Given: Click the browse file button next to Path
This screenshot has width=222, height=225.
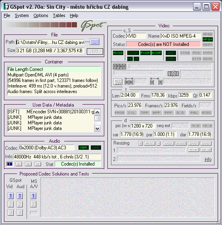Looking at the screenshot, I should (94, 42).
